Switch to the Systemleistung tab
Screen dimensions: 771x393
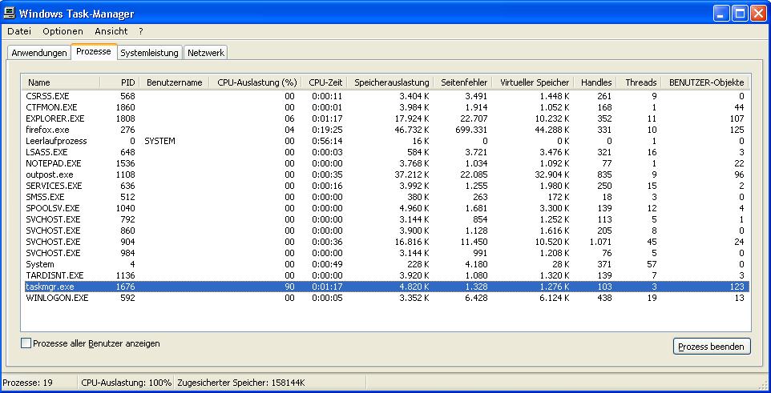pos(150,53)
